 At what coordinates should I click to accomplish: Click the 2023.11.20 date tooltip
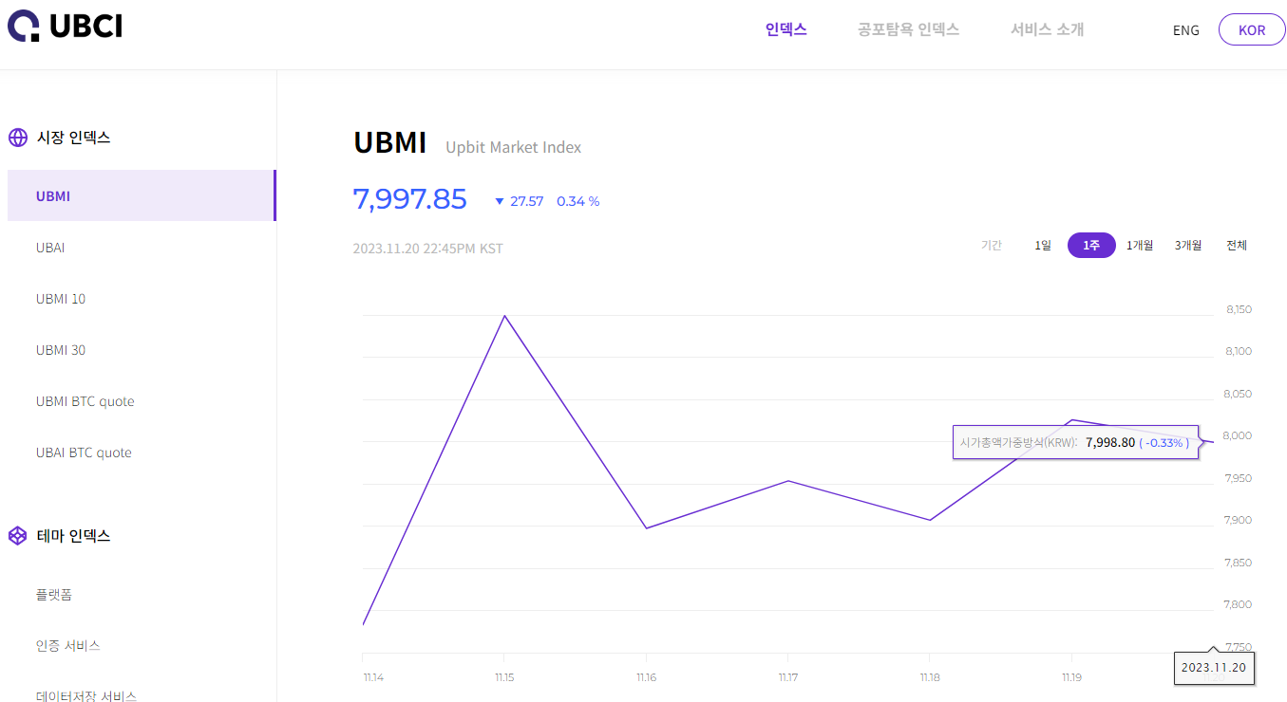1214,667
